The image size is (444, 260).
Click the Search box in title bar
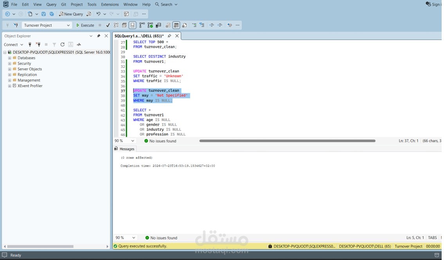[166, 5]
